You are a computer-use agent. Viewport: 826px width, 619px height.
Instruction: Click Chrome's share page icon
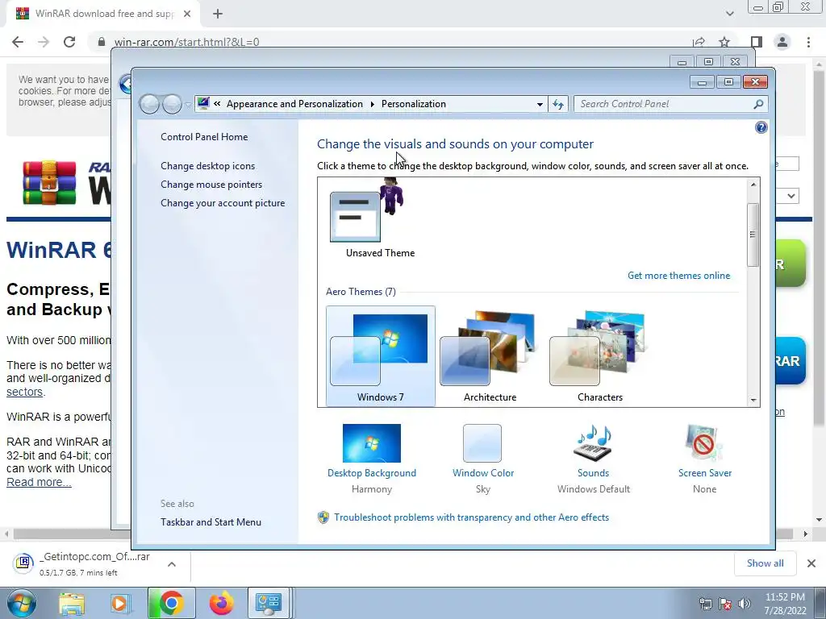[x=699, y=42]
